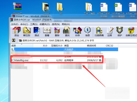Open the Tools (工具) menu
The image size is (137, 102).
34,24
